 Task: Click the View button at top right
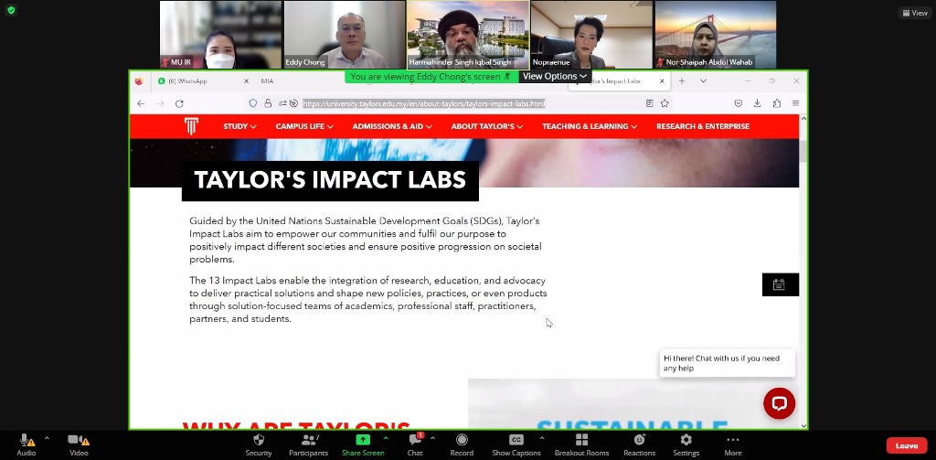coord(913,13)
